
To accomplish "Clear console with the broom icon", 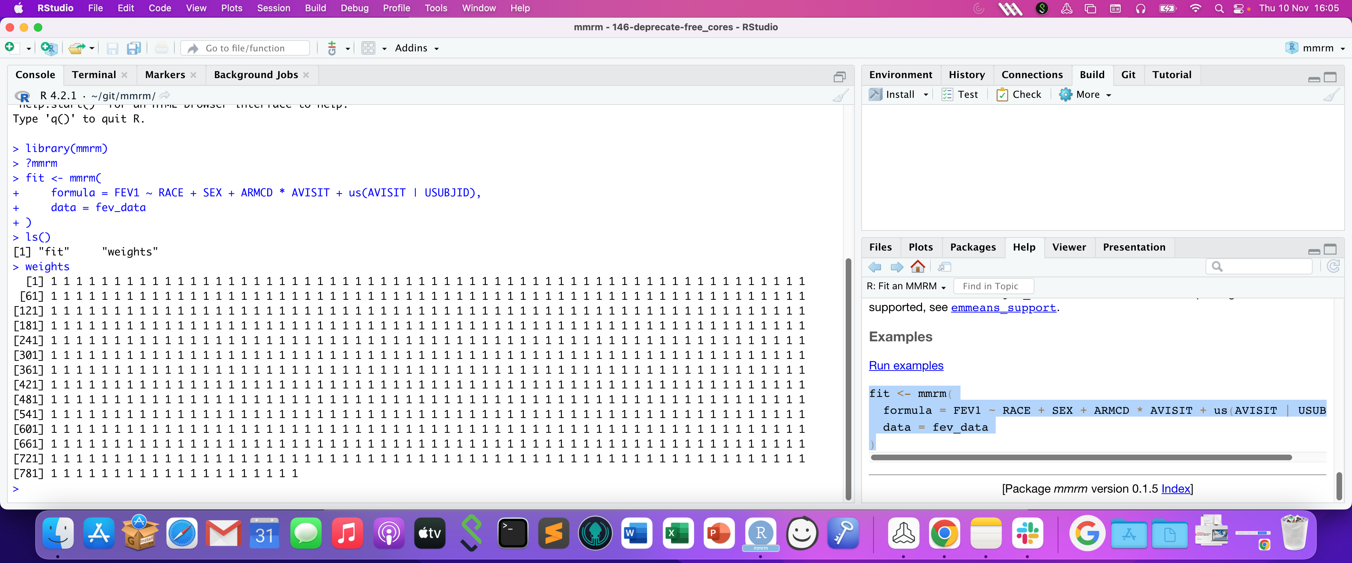I will (840, 95).
